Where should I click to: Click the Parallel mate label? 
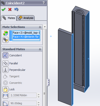[13, 63]
